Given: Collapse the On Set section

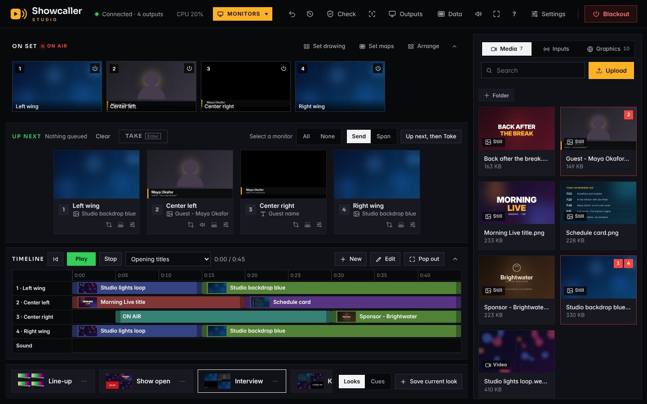Looking at the screenshot, I should point(454,46).
